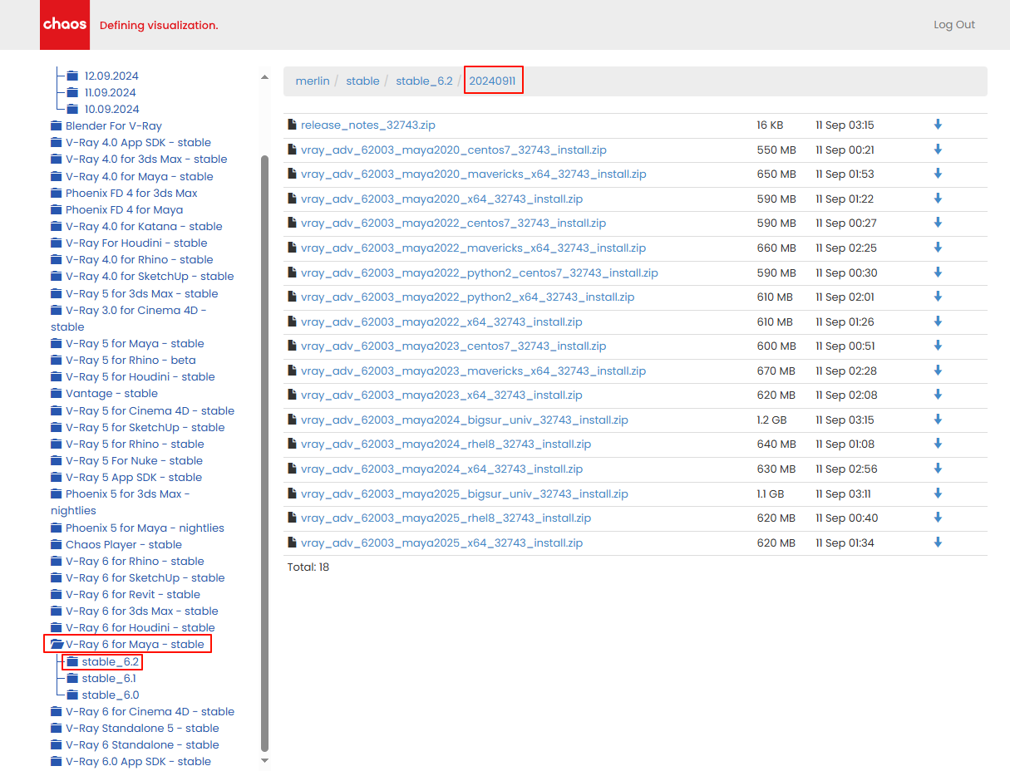Click sidebar scrollbar up arrow
Viewport: 1010px width, 771px height.
click(264, 77)
